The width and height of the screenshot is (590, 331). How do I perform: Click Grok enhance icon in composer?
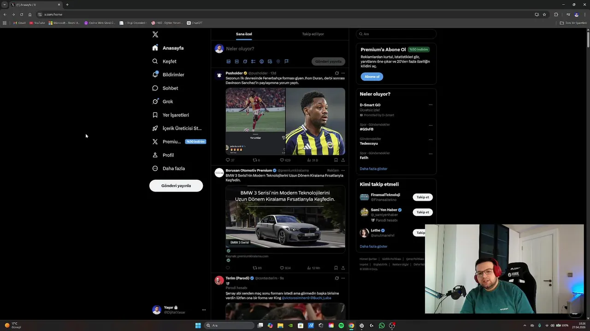point(245,61)
